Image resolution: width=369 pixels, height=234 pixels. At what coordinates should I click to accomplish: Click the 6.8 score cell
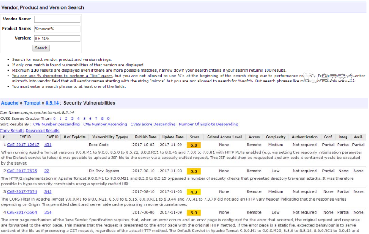click(x=194, y=145)
